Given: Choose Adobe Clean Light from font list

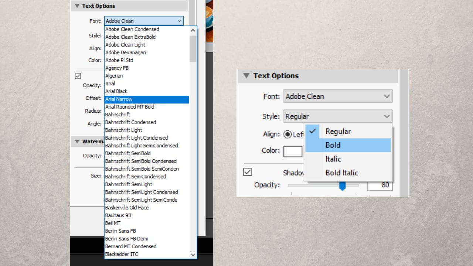Looking at the screenshot, I should click(x=147, y=45).
